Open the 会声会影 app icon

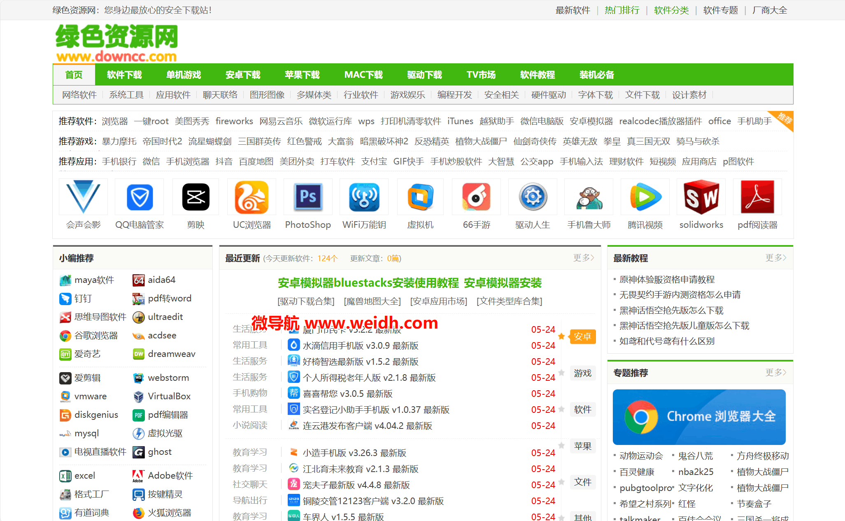[83, 197]
